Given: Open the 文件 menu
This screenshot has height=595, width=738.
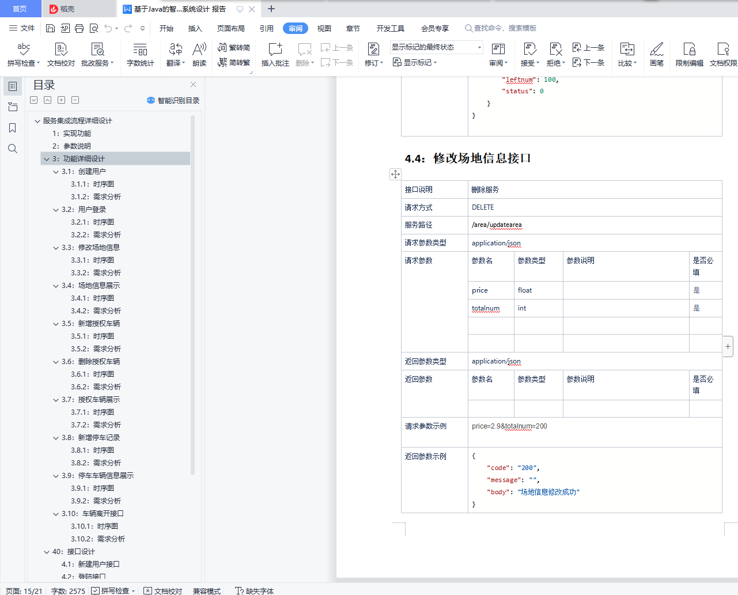Looking at the screenshot, I should point(22,28).
